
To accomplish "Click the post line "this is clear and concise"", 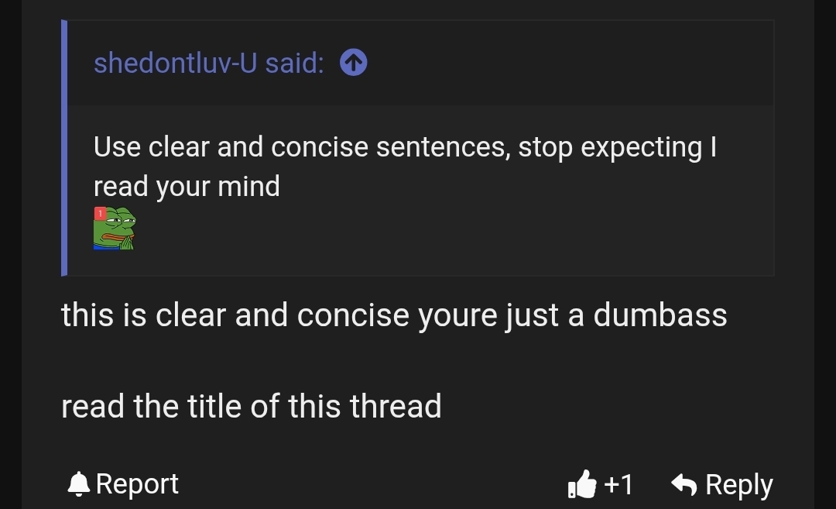I will click(393, 315).
